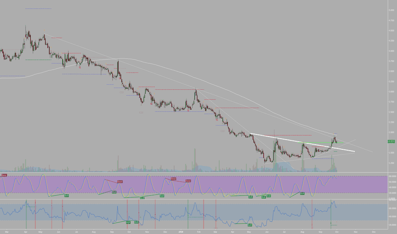Click the Feb label on the time axis
Image resolution: width=397 pixels, height=234 pixels.
point(199,232)
